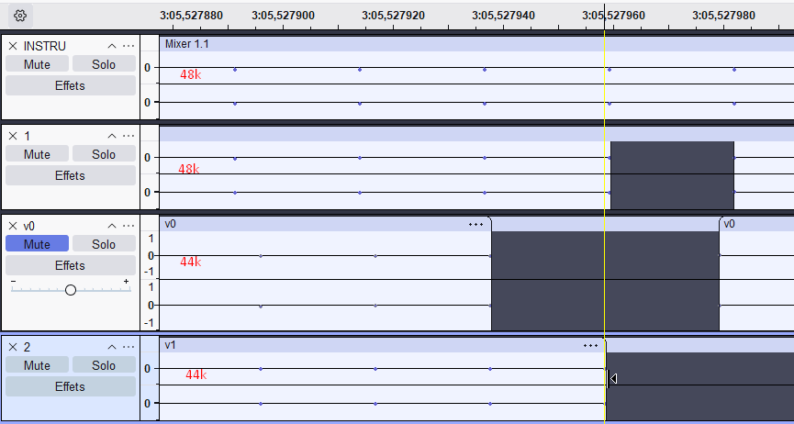Close the v0 track
Viewport: 794px width, 424px height.
(x=13, y=226)
